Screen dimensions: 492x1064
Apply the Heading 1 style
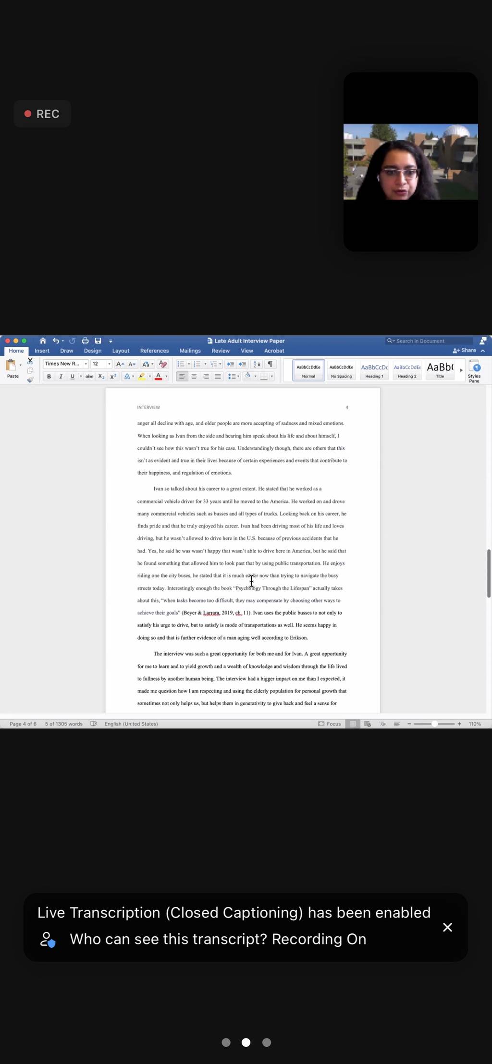[x=374, y=371]
